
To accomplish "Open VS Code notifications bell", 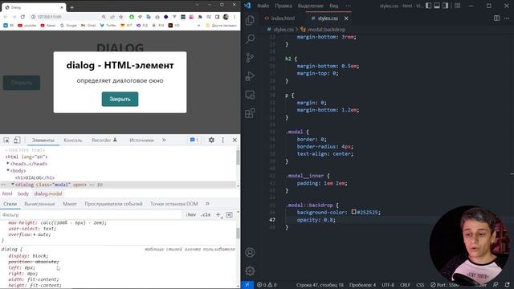I will click(x=507, y=285).
